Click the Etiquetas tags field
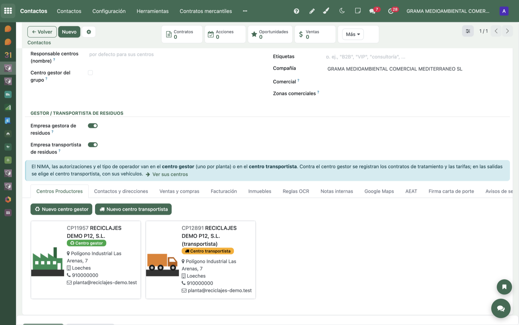The image size is (519, 325). coord(417,57)
